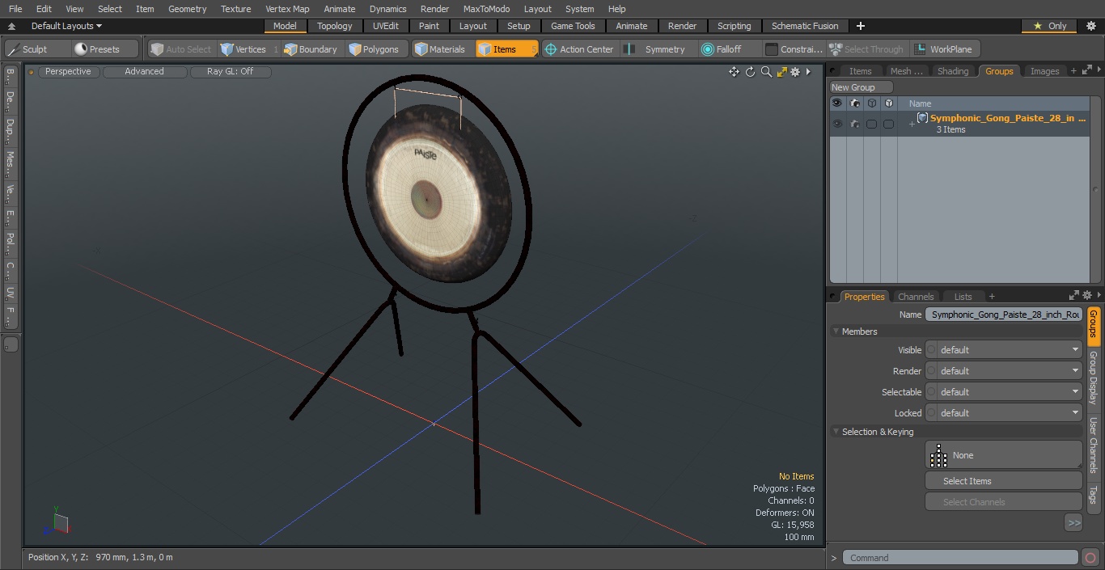
Task: Collapse the Selection & Keying section
Action: 836,432
